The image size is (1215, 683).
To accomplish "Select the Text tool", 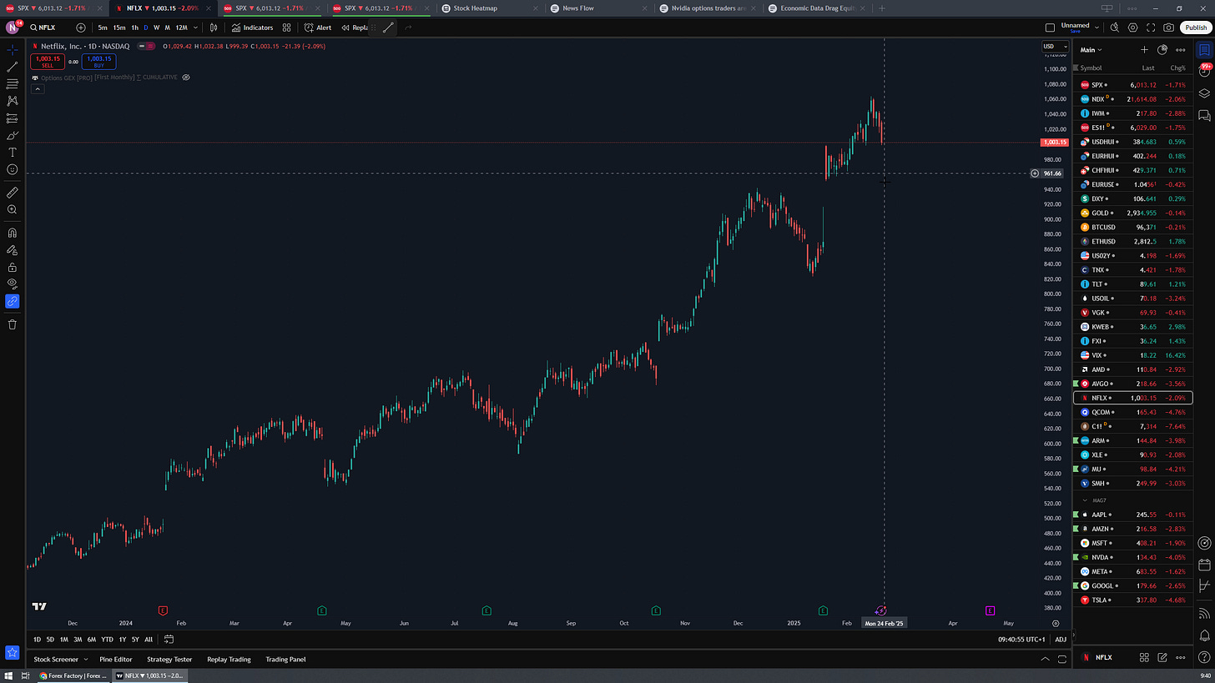I will click(x=13, y=153).
